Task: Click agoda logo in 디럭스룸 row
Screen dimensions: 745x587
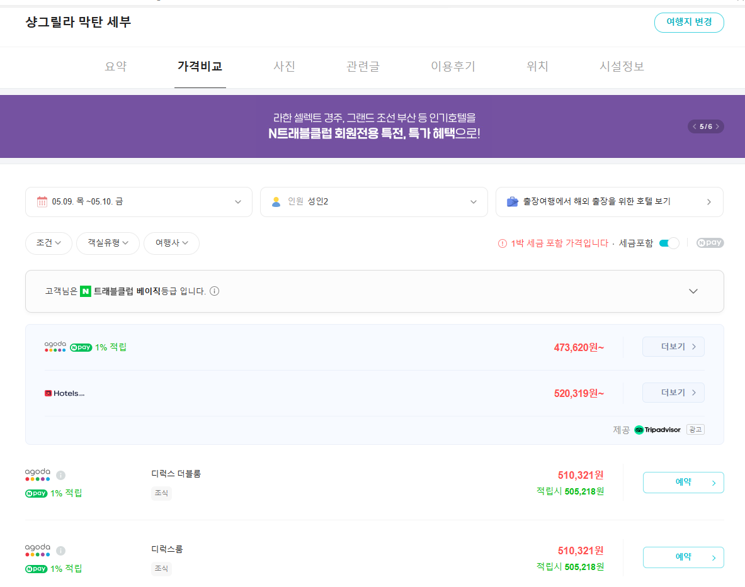Action: 38,550
